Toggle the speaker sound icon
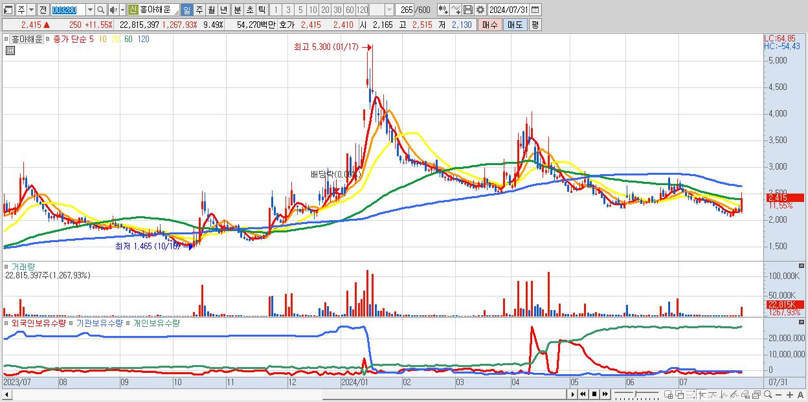This screenshot has height=402, width=808. coord(113,10)
